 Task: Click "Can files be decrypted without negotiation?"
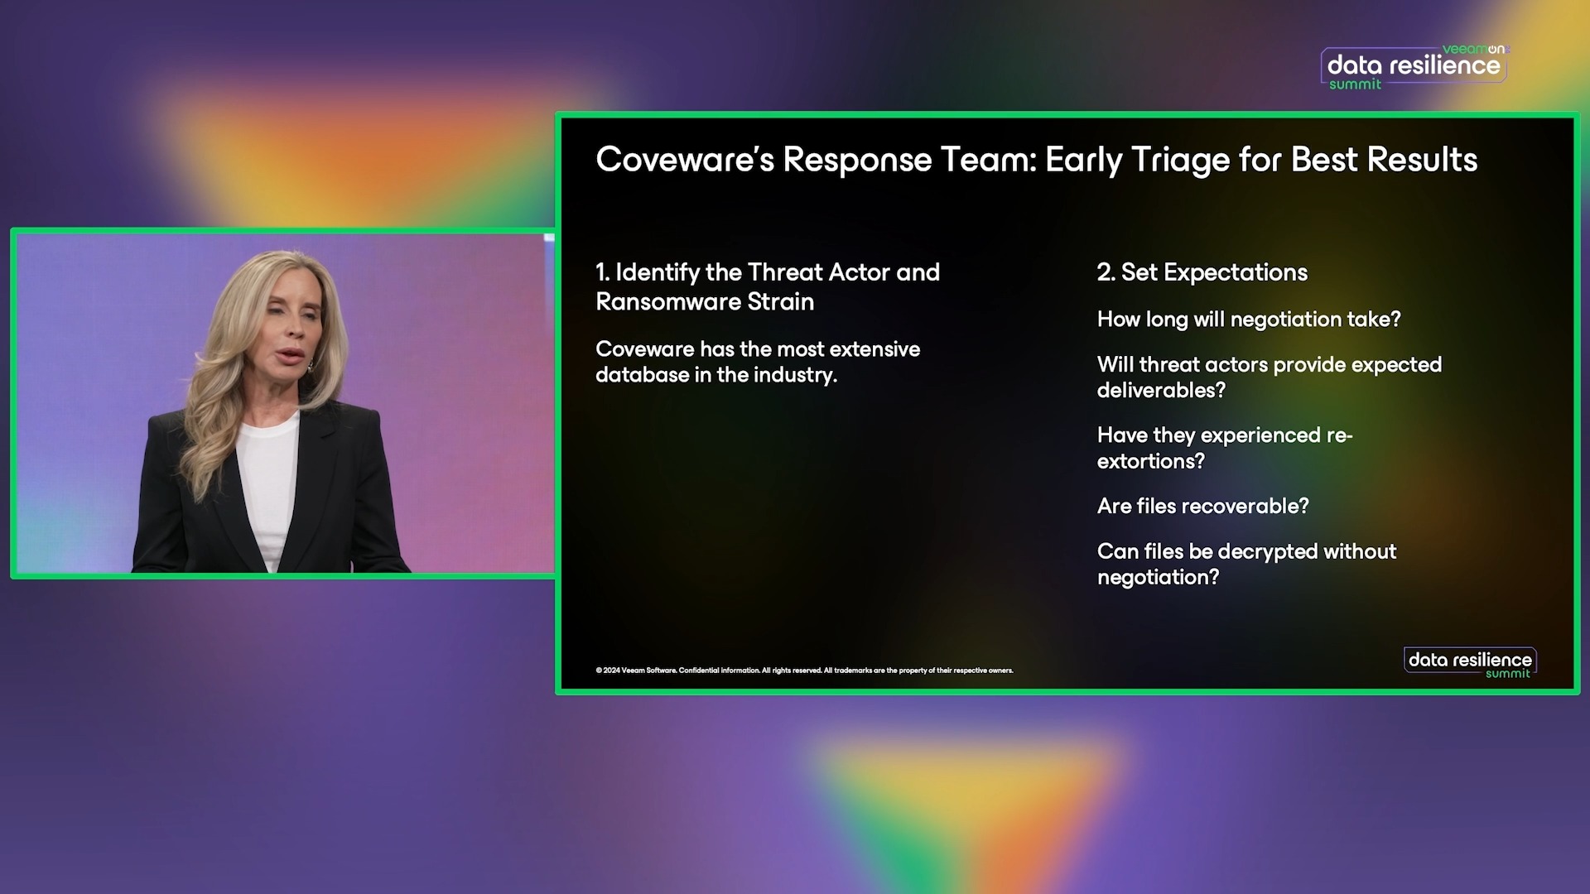pos(1246,564)
